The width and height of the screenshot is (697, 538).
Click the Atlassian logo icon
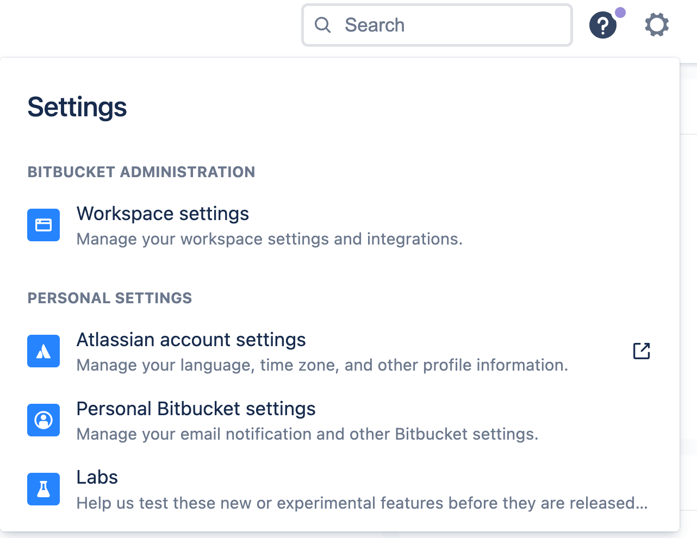(x=43, y=351)
